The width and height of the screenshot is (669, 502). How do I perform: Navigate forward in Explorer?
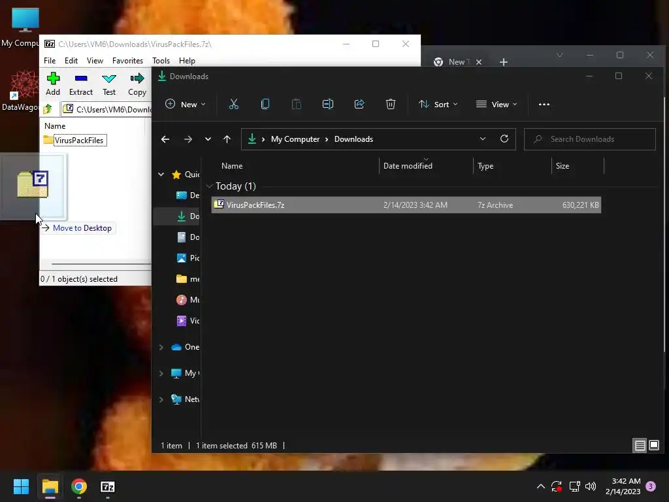188,139
